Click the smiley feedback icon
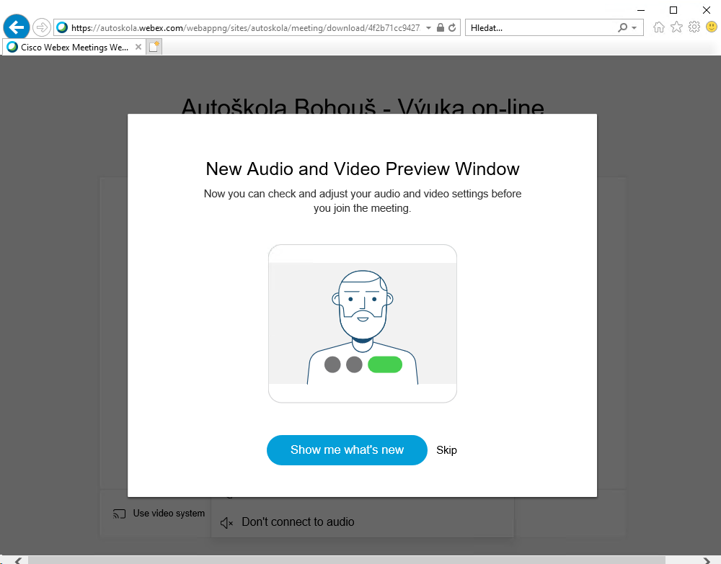The image size is (721, 564). point(712,27)
